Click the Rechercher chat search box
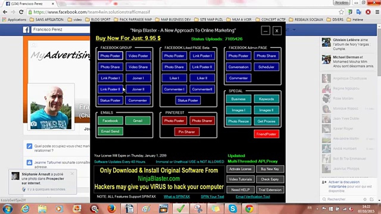Screen dimensions: 381x214 [342, 199]
